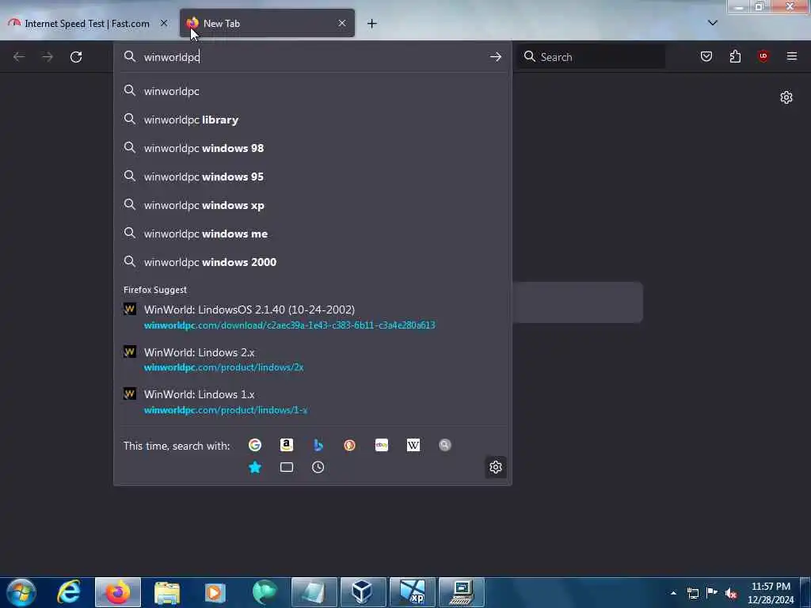
Task: Open the Windows Start orb
Action: point(21,592)
